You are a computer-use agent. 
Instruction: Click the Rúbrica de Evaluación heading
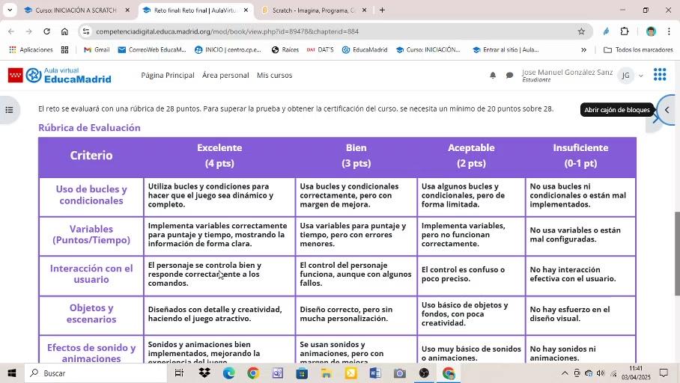pos(89,128)
